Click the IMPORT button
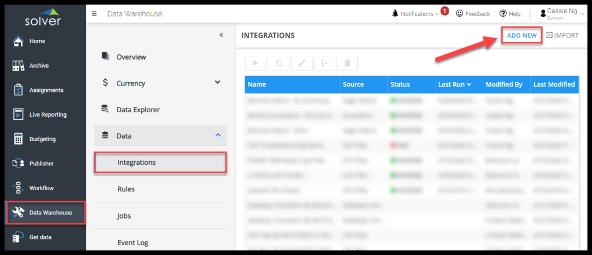Image resolution: width=592 pixels, height=255 pixels. coord(561,36)
